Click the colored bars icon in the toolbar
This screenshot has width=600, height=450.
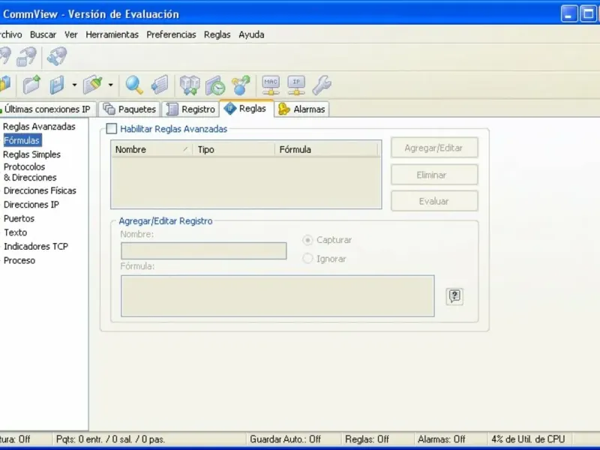[x=5, y=85]
